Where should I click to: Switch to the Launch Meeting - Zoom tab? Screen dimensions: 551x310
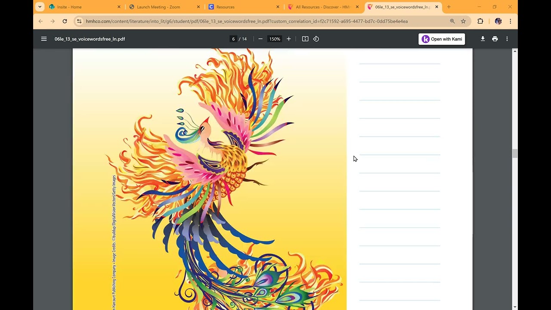164,7
